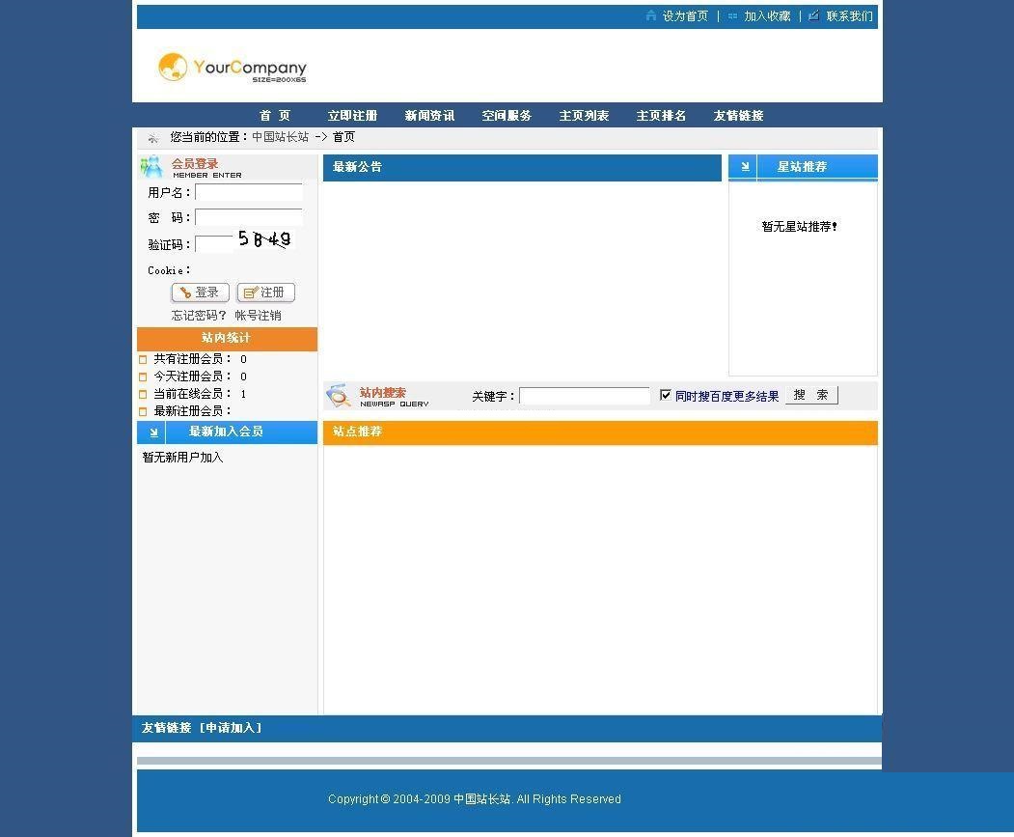Viewport: 1014px width, 837px height.
Task: Focus the 关键字 search input field
Action: tap(585, 396)
